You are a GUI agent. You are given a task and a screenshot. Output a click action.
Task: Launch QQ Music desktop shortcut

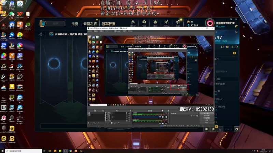point(20,35)
